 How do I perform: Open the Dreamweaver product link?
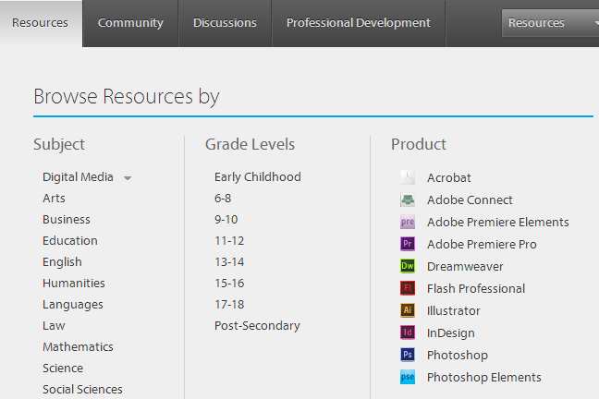(465, 267)
